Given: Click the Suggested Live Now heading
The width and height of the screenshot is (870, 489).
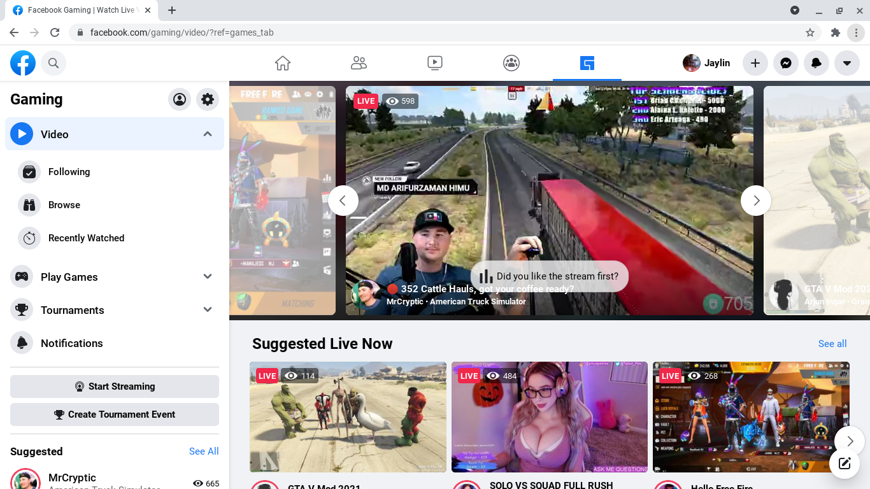Looking at the screenshot, I should click(x=322, y=344).
